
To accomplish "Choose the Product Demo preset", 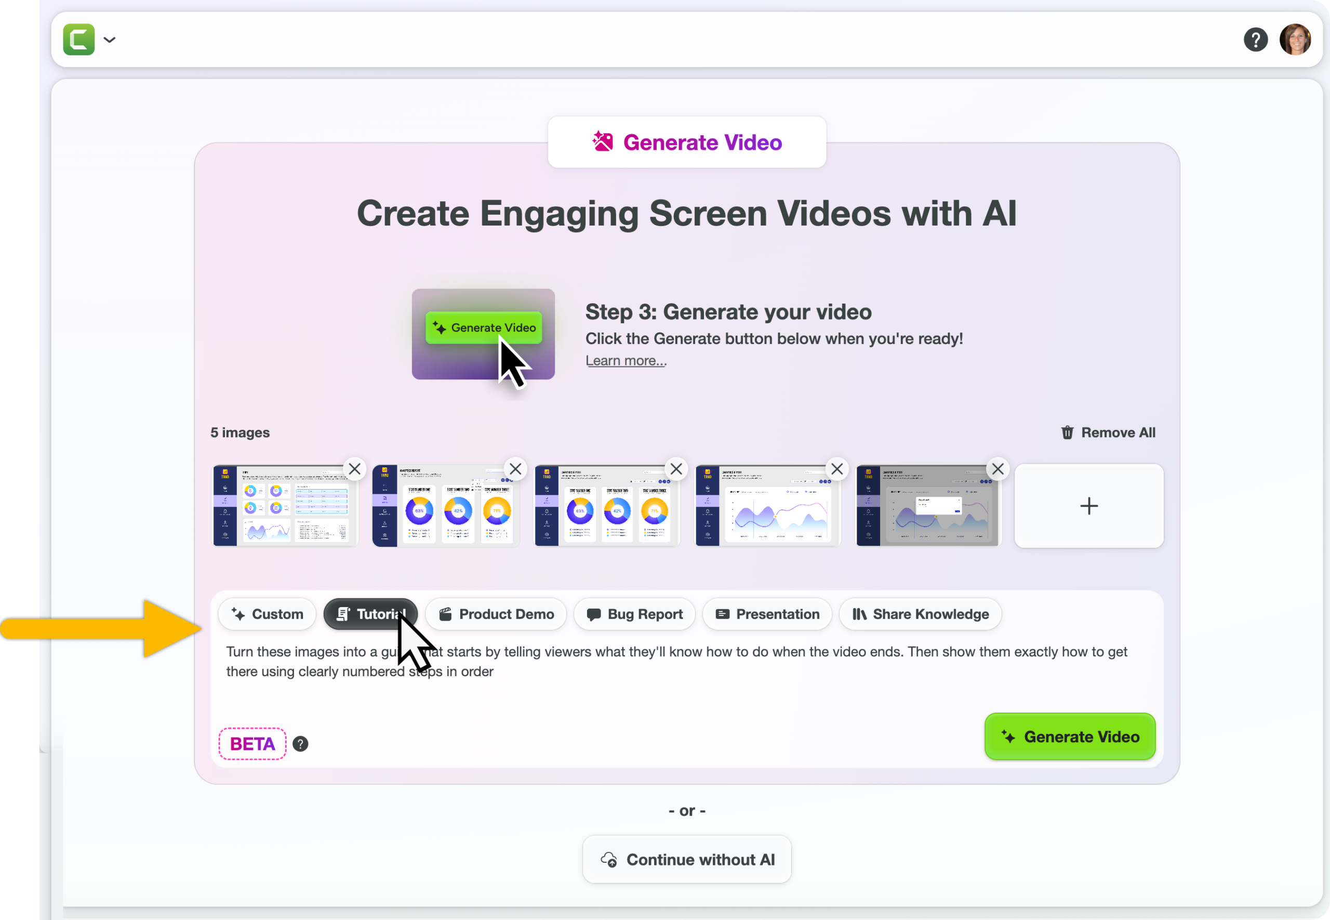I will (x=496, y=614).
